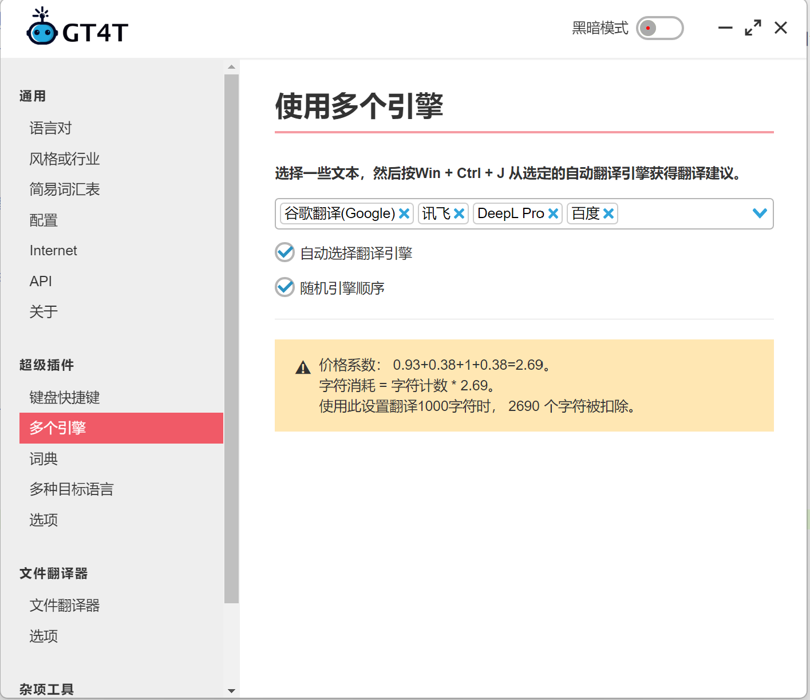Open the engine selection dropdown chevron
The image size is (810, 700).
coord(760,213)
